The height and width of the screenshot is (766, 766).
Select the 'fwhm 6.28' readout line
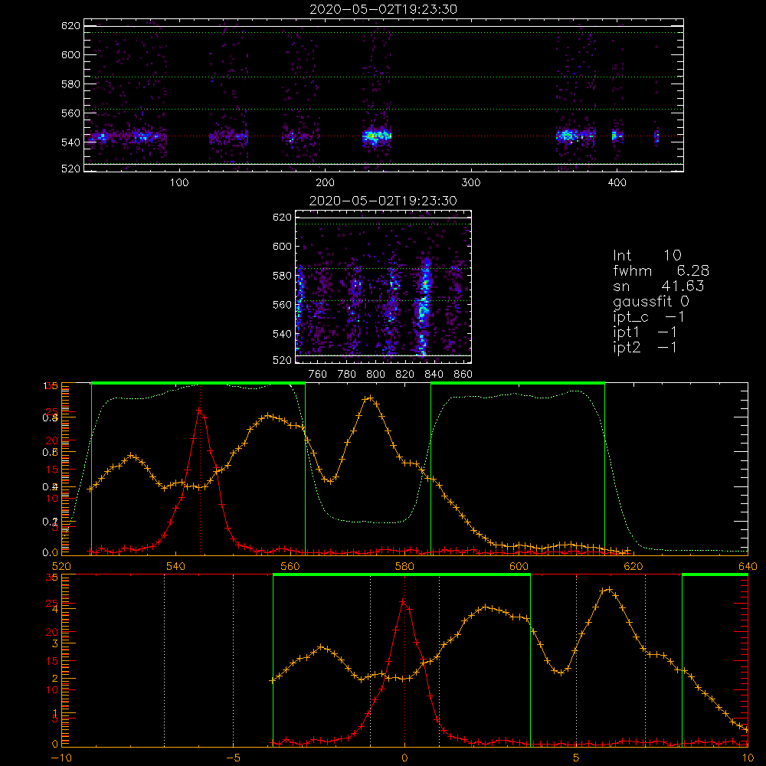pyautogui.click(x=661, y=270)
